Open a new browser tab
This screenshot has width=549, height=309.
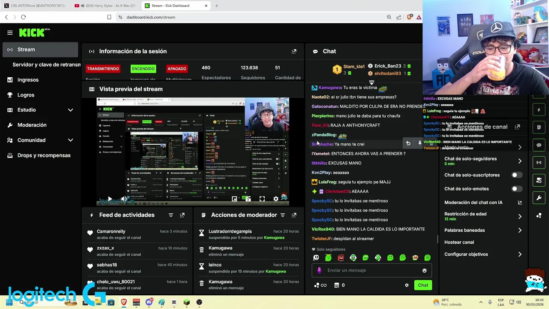coord(217,6)
